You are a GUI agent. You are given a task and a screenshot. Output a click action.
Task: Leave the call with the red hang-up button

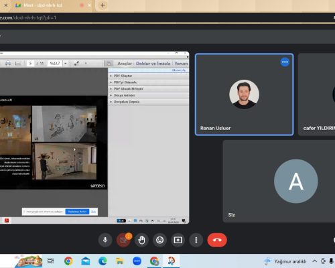coord(217,240)
